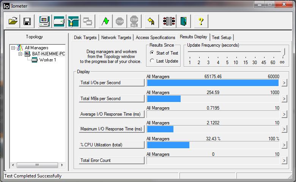Save the test configuration file
296x182 pixels.
(x=27, y=21)
